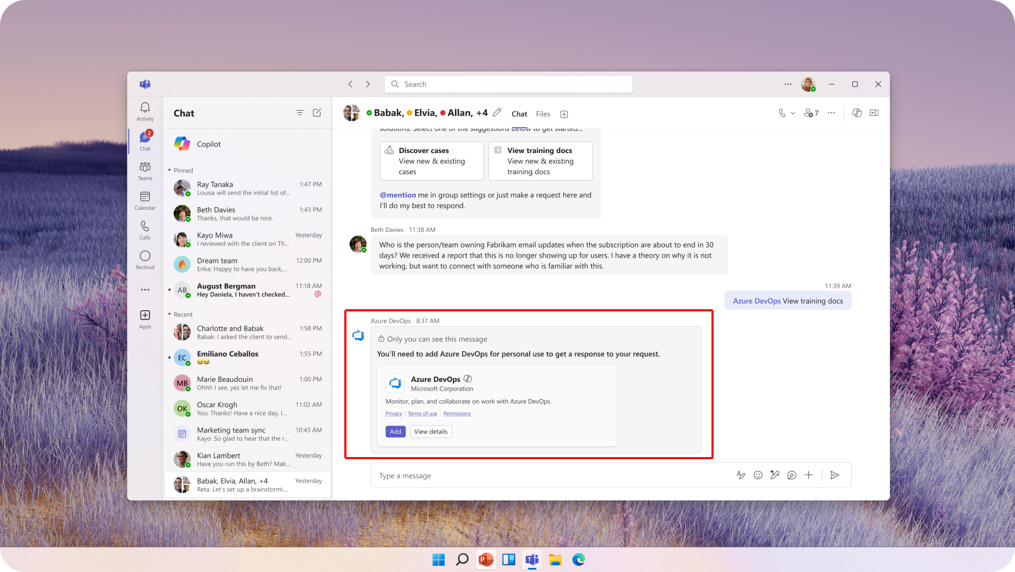The height and width of the screenshot is (572, 1015).
Task: Open Calendar in the sidebar
Action: [145, 197]
